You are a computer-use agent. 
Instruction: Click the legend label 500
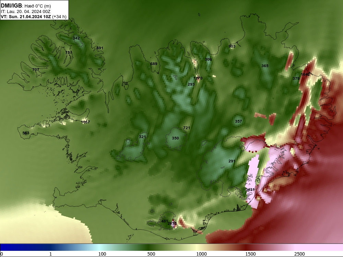pyautogui.click(x=151, y=254)
